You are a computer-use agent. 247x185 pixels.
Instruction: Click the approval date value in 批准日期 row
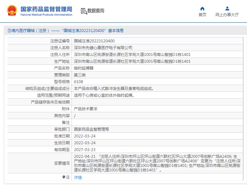pos(85,136)
